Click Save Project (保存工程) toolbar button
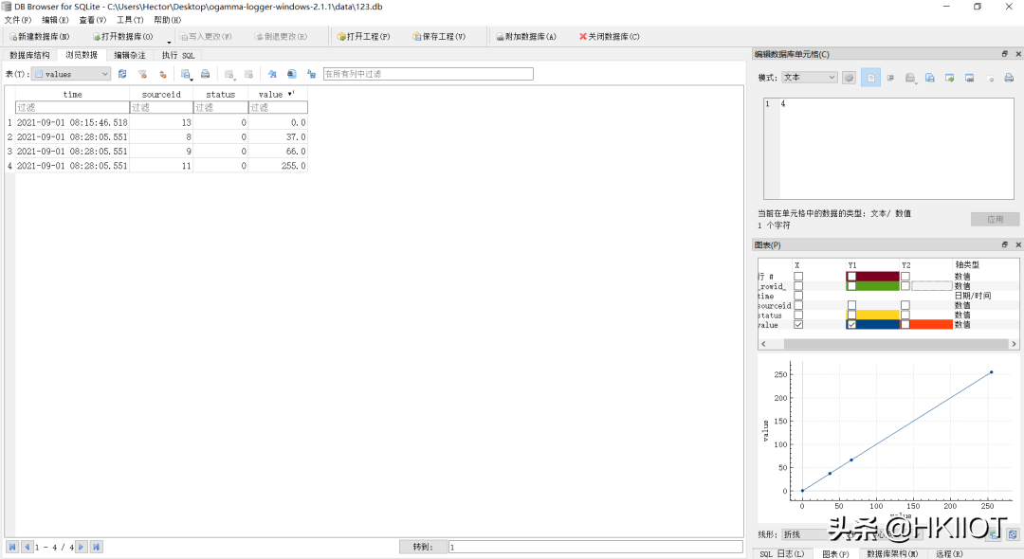The height and width of the screenshot is (559, 1024). [x=439, y=37]
